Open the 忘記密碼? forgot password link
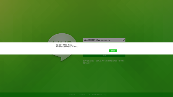Image resolution: width=173 pixels, height=97 pixels. click(71, 95)
